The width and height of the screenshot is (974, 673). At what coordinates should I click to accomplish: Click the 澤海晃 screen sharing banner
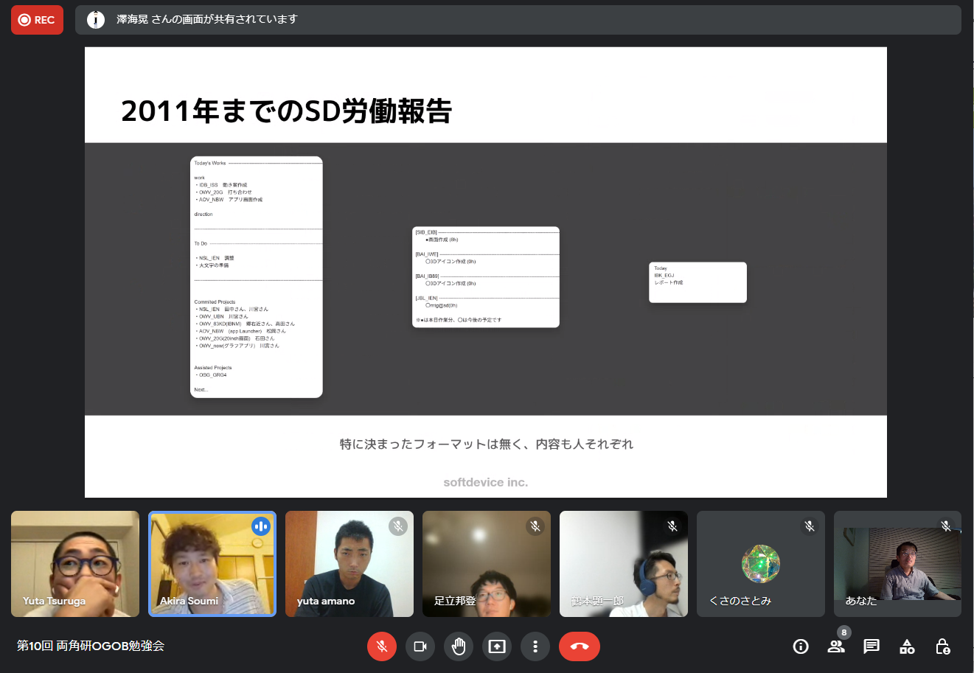point(518,20)
